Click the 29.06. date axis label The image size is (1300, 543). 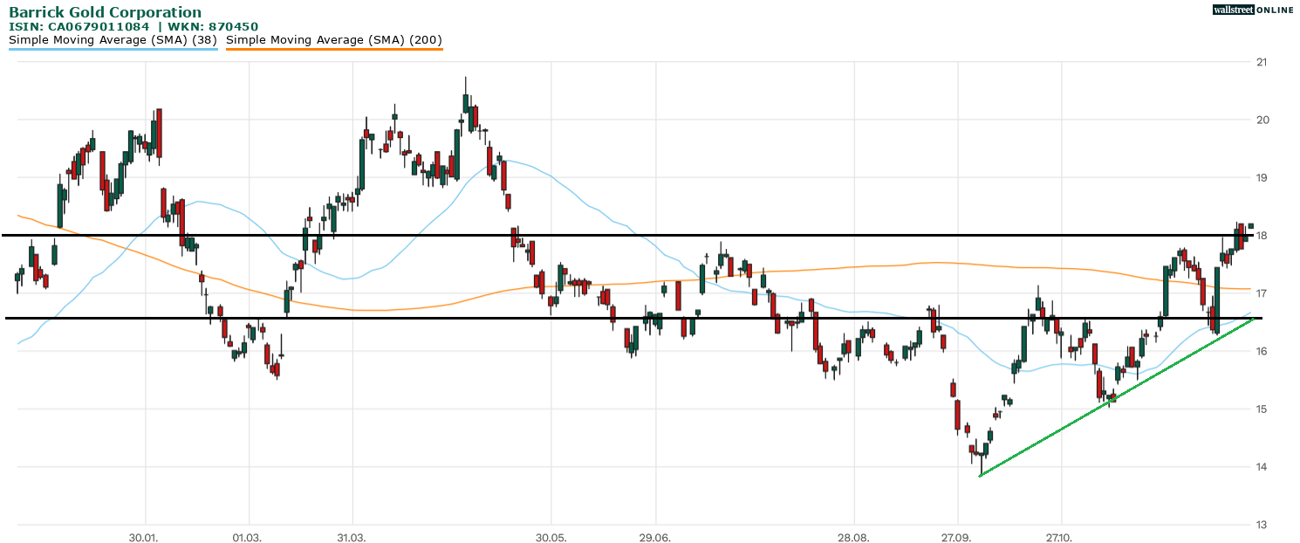(x=654, y=536)
